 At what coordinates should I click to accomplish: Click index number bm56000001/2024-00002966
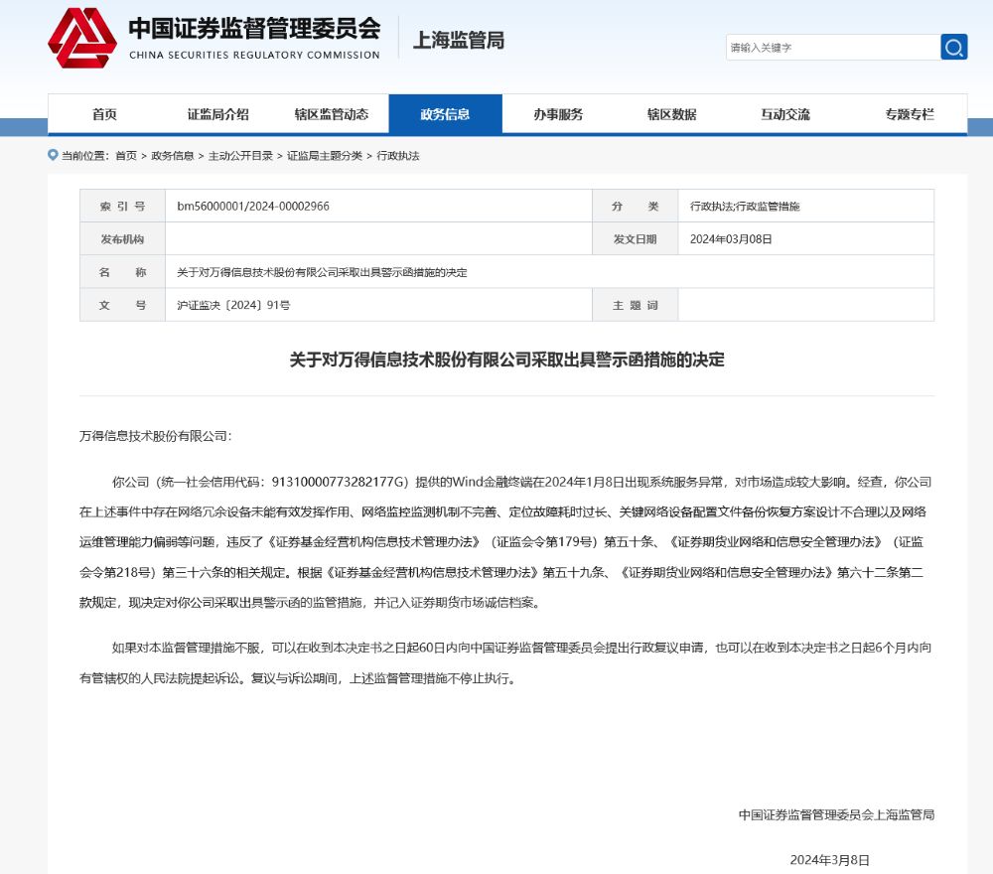coord(253,206)
